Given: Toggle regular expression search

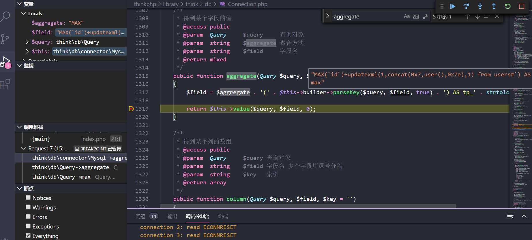Looking at the screenshot, I should (425, 16).
